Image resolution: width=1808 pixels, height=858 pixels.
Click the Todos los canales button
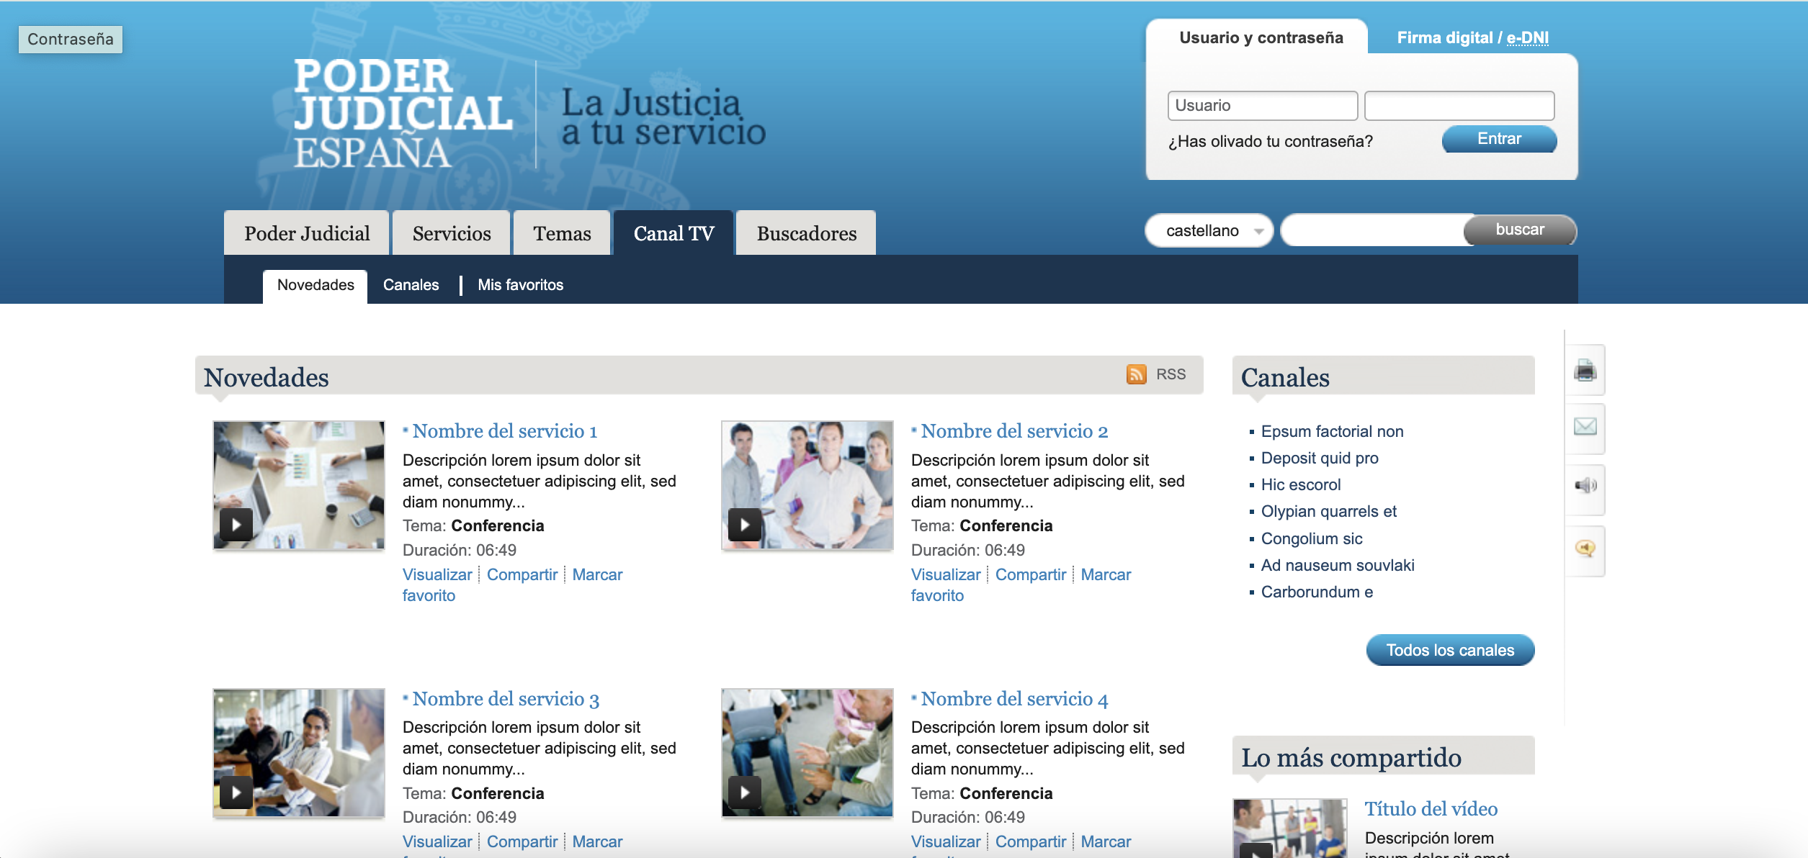click(x=1449, y=650)
